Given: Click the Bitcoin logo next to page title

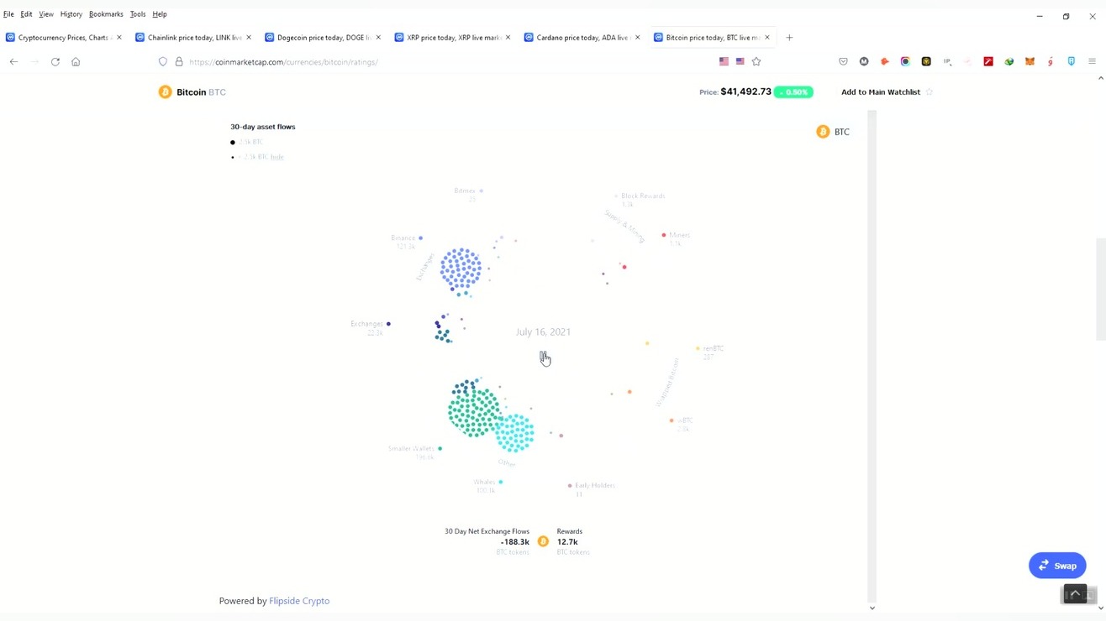Looking at the screenshot, I should 165,92.
